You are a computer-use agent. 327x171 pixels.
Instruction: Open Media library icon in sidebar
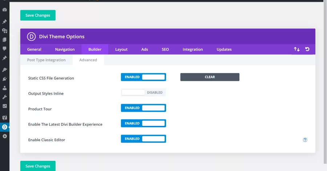pyautogui.click(x=5, y=31)
